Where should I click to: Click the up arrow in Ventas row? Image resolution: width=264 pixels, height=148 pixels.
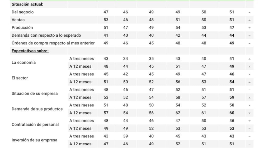(x=249, y=20)
